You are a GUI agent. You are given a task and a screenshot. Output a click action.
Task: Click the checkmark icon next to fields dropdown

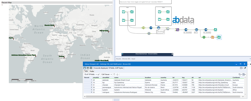(x=98, y=74)
